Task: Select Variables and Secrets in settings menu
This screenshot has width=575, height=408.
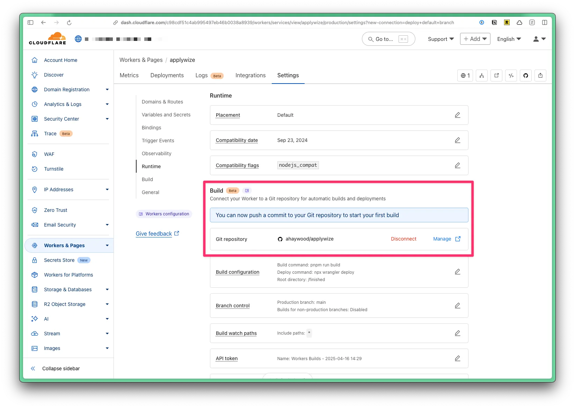Action: coord(166,115)
